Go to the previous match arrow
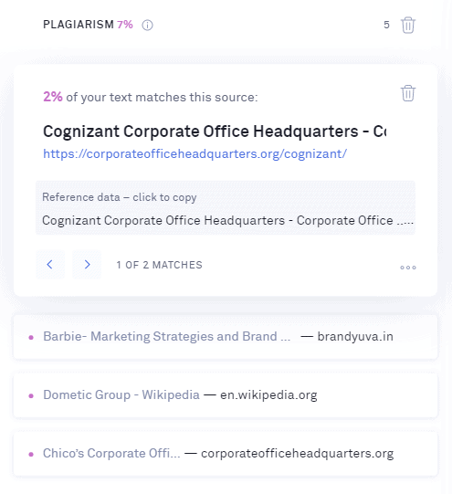Viewport: 452px width, 494px height. coord(50,265)
